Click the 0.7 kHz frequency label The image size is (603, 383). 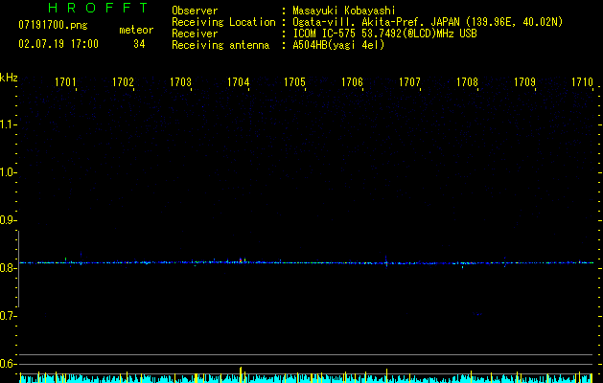click(x=8, y=316)
